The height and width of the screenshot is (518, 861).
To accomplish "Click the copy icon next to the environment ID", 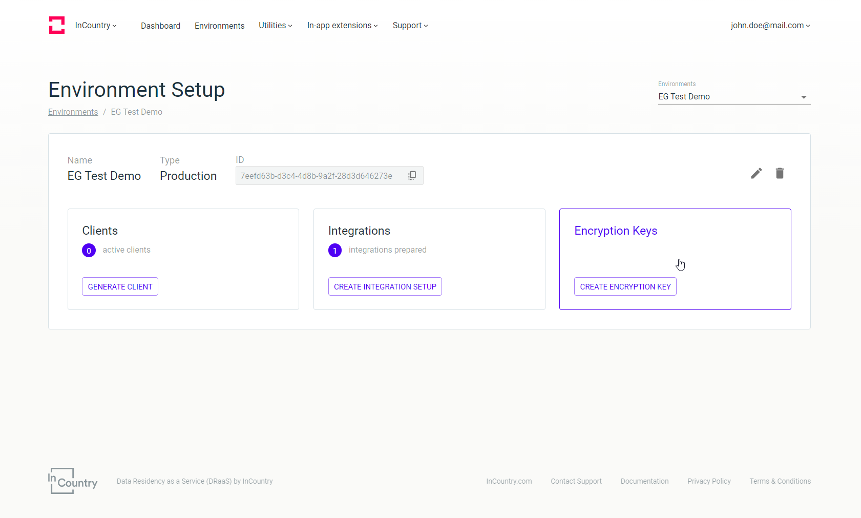I will (x=412, y=175).
